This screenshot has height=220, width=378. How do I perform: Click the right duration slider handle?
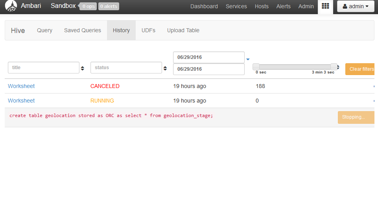click(334, 67)
